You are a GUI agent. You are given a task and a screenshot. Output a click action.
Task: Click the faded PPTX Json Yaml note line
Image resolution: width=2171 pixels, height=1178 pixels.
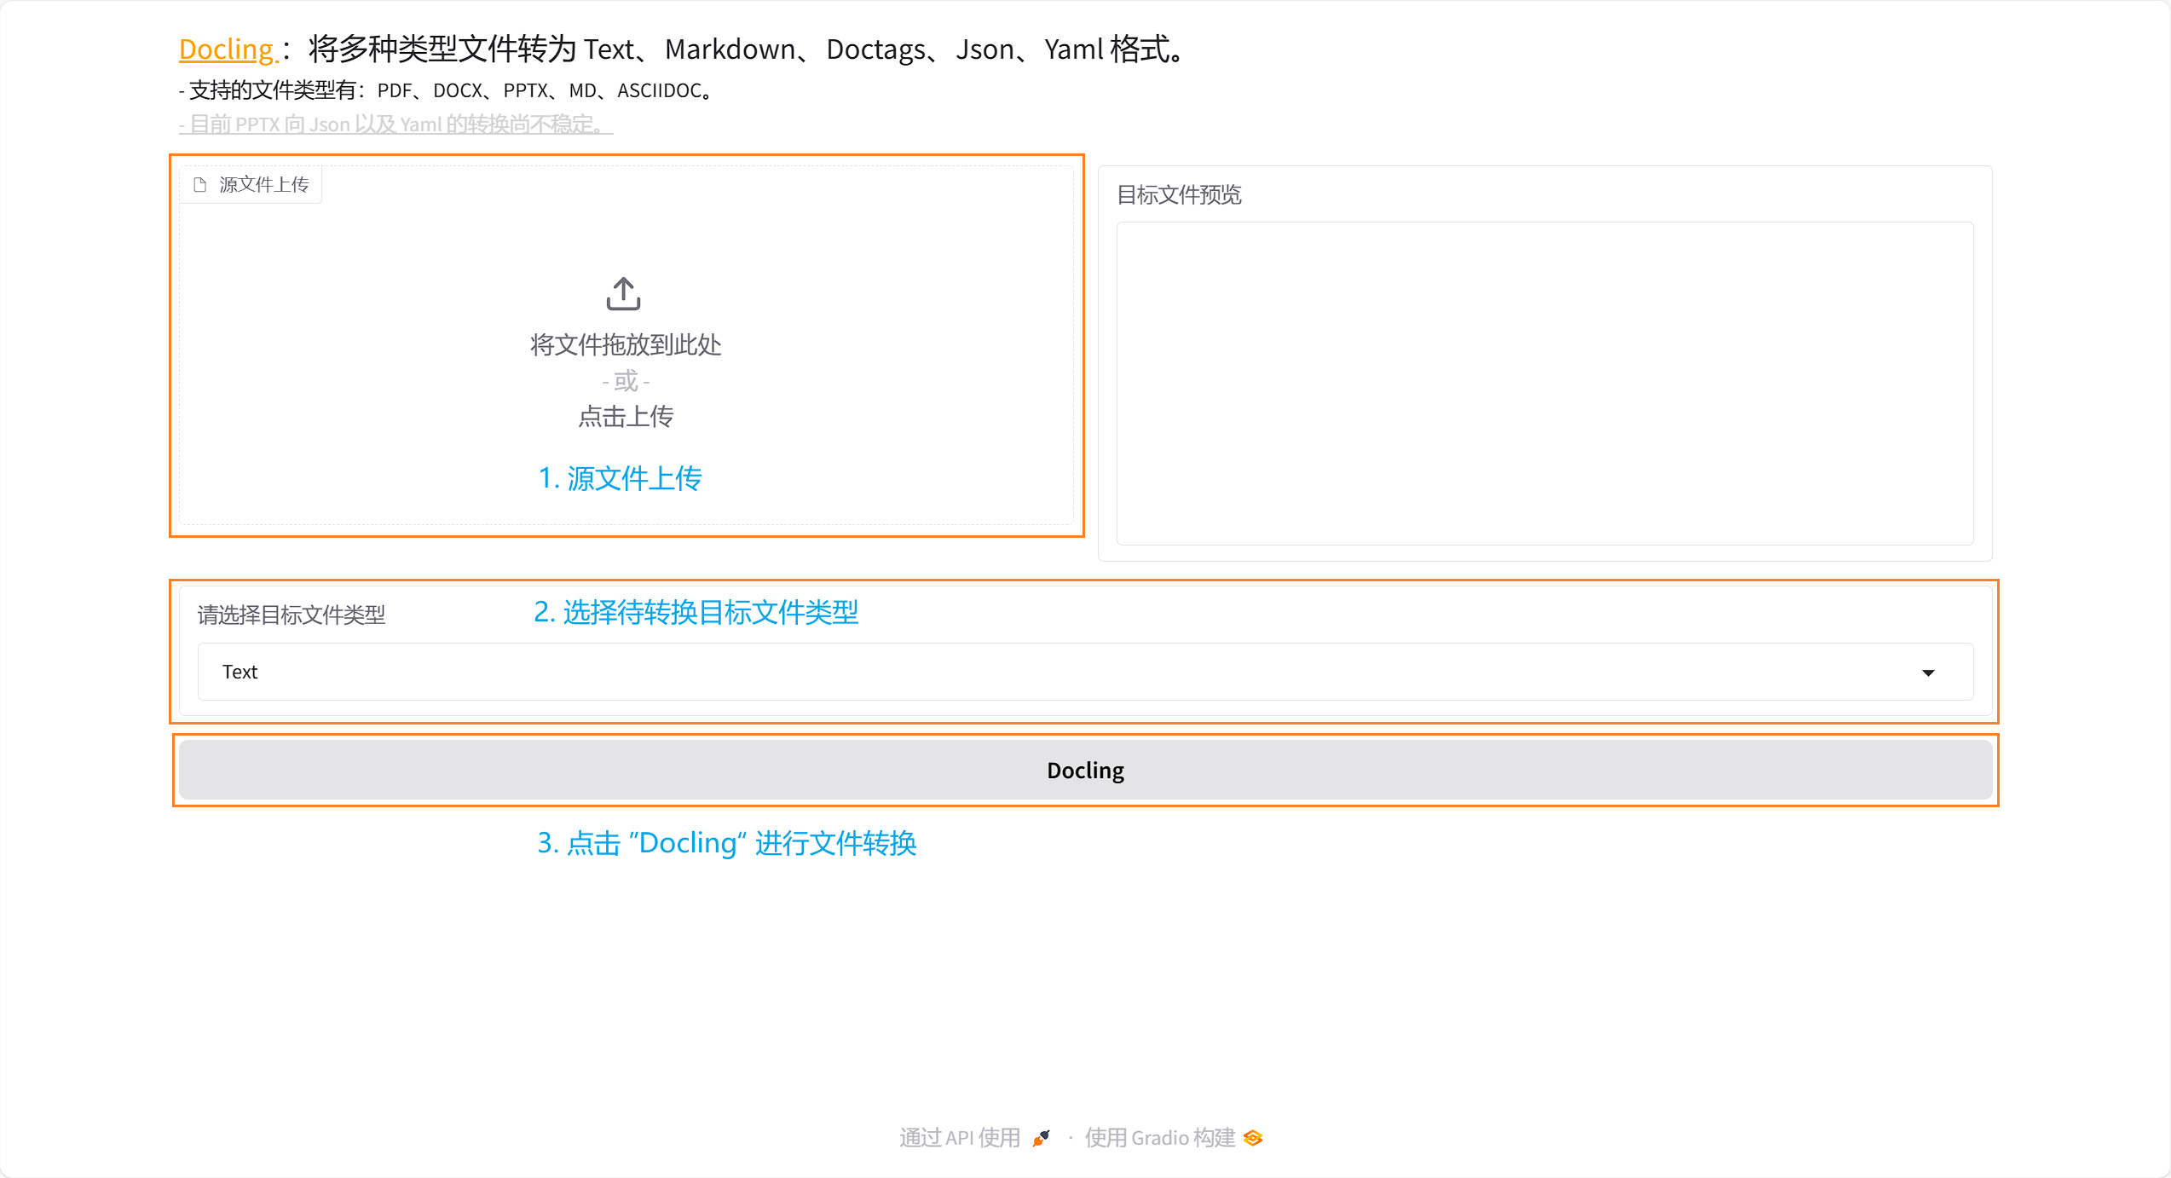396,124
